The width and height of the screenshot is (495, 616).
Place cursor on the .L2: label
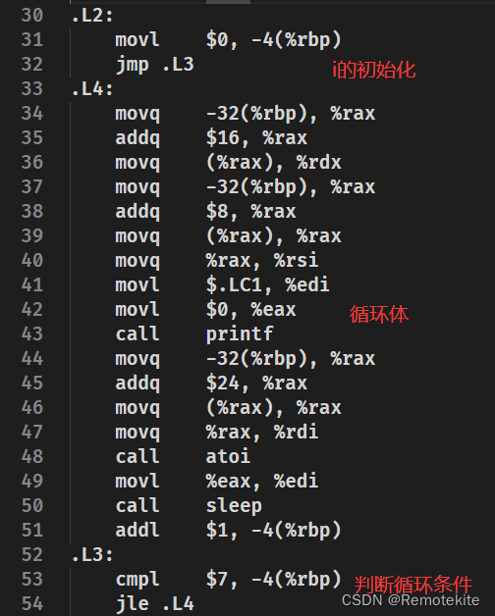(x=92, y=16)
